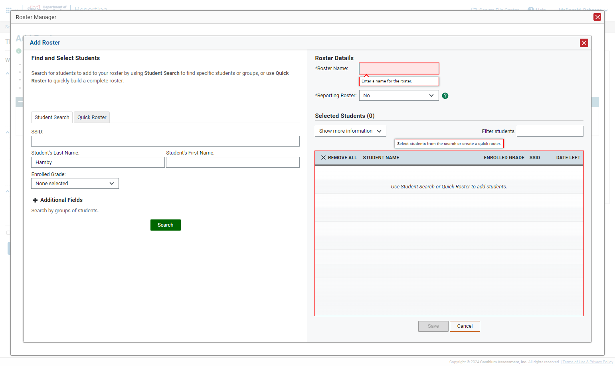Click the Terms of Use & Privacy Policy link
The image size is (615, 366).
point(588,362)
